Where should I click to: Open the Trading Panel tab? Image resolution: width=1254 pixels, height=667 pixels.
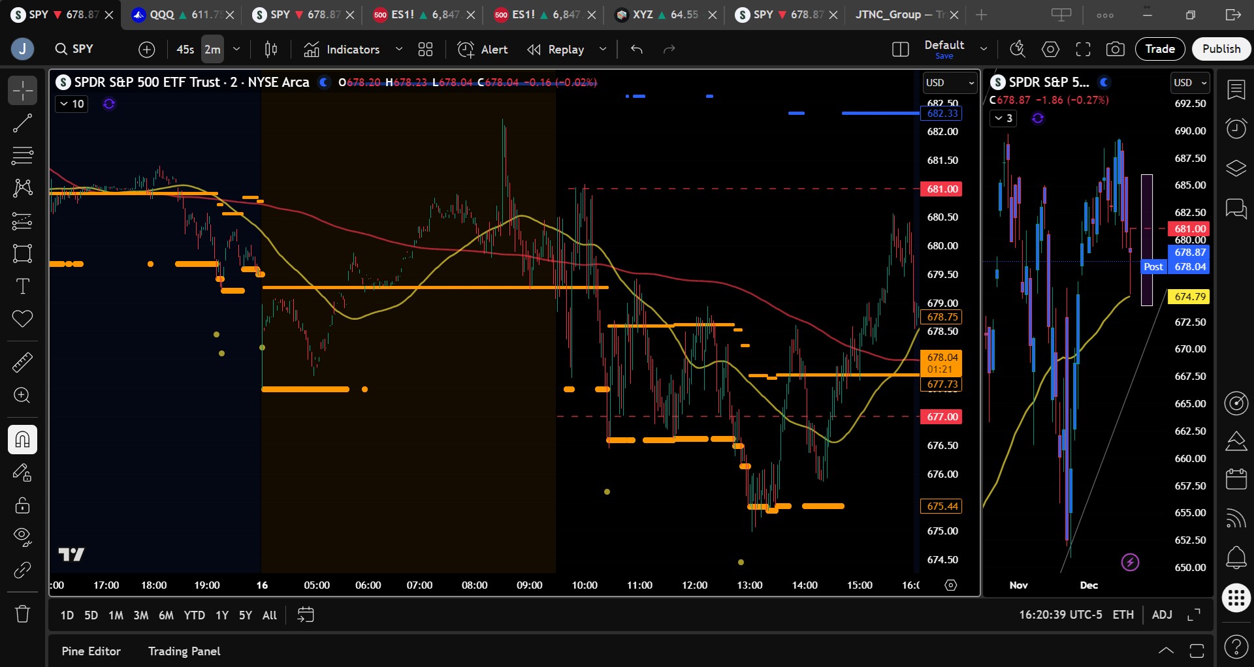click(x=184, y=651)
